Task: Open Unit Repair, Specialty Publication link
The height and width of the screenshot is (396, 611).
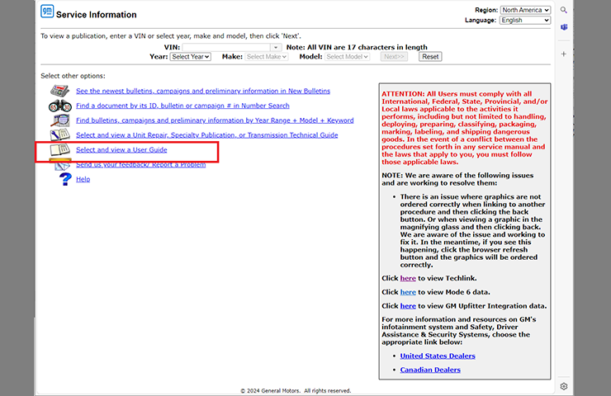Action: [x=207, y=135]
